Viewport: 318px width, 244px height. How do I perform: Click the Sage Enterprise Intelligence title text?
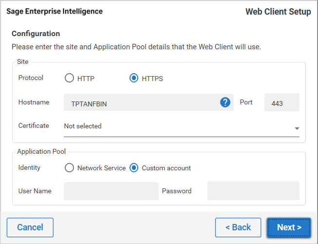click(55, 11)
